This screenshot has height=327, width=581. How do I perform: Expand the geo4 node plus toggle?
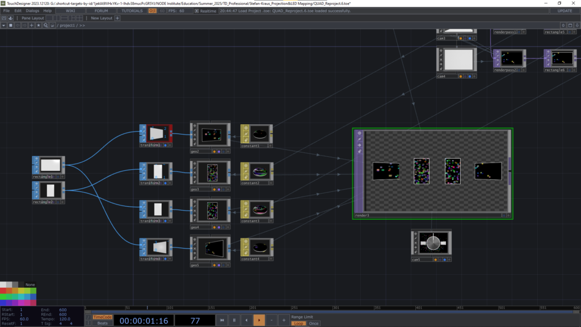(x=228, y=227)
